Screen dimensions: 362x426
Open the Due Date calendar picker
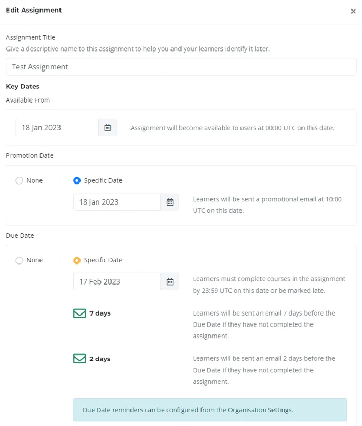[x=170, y=281]
